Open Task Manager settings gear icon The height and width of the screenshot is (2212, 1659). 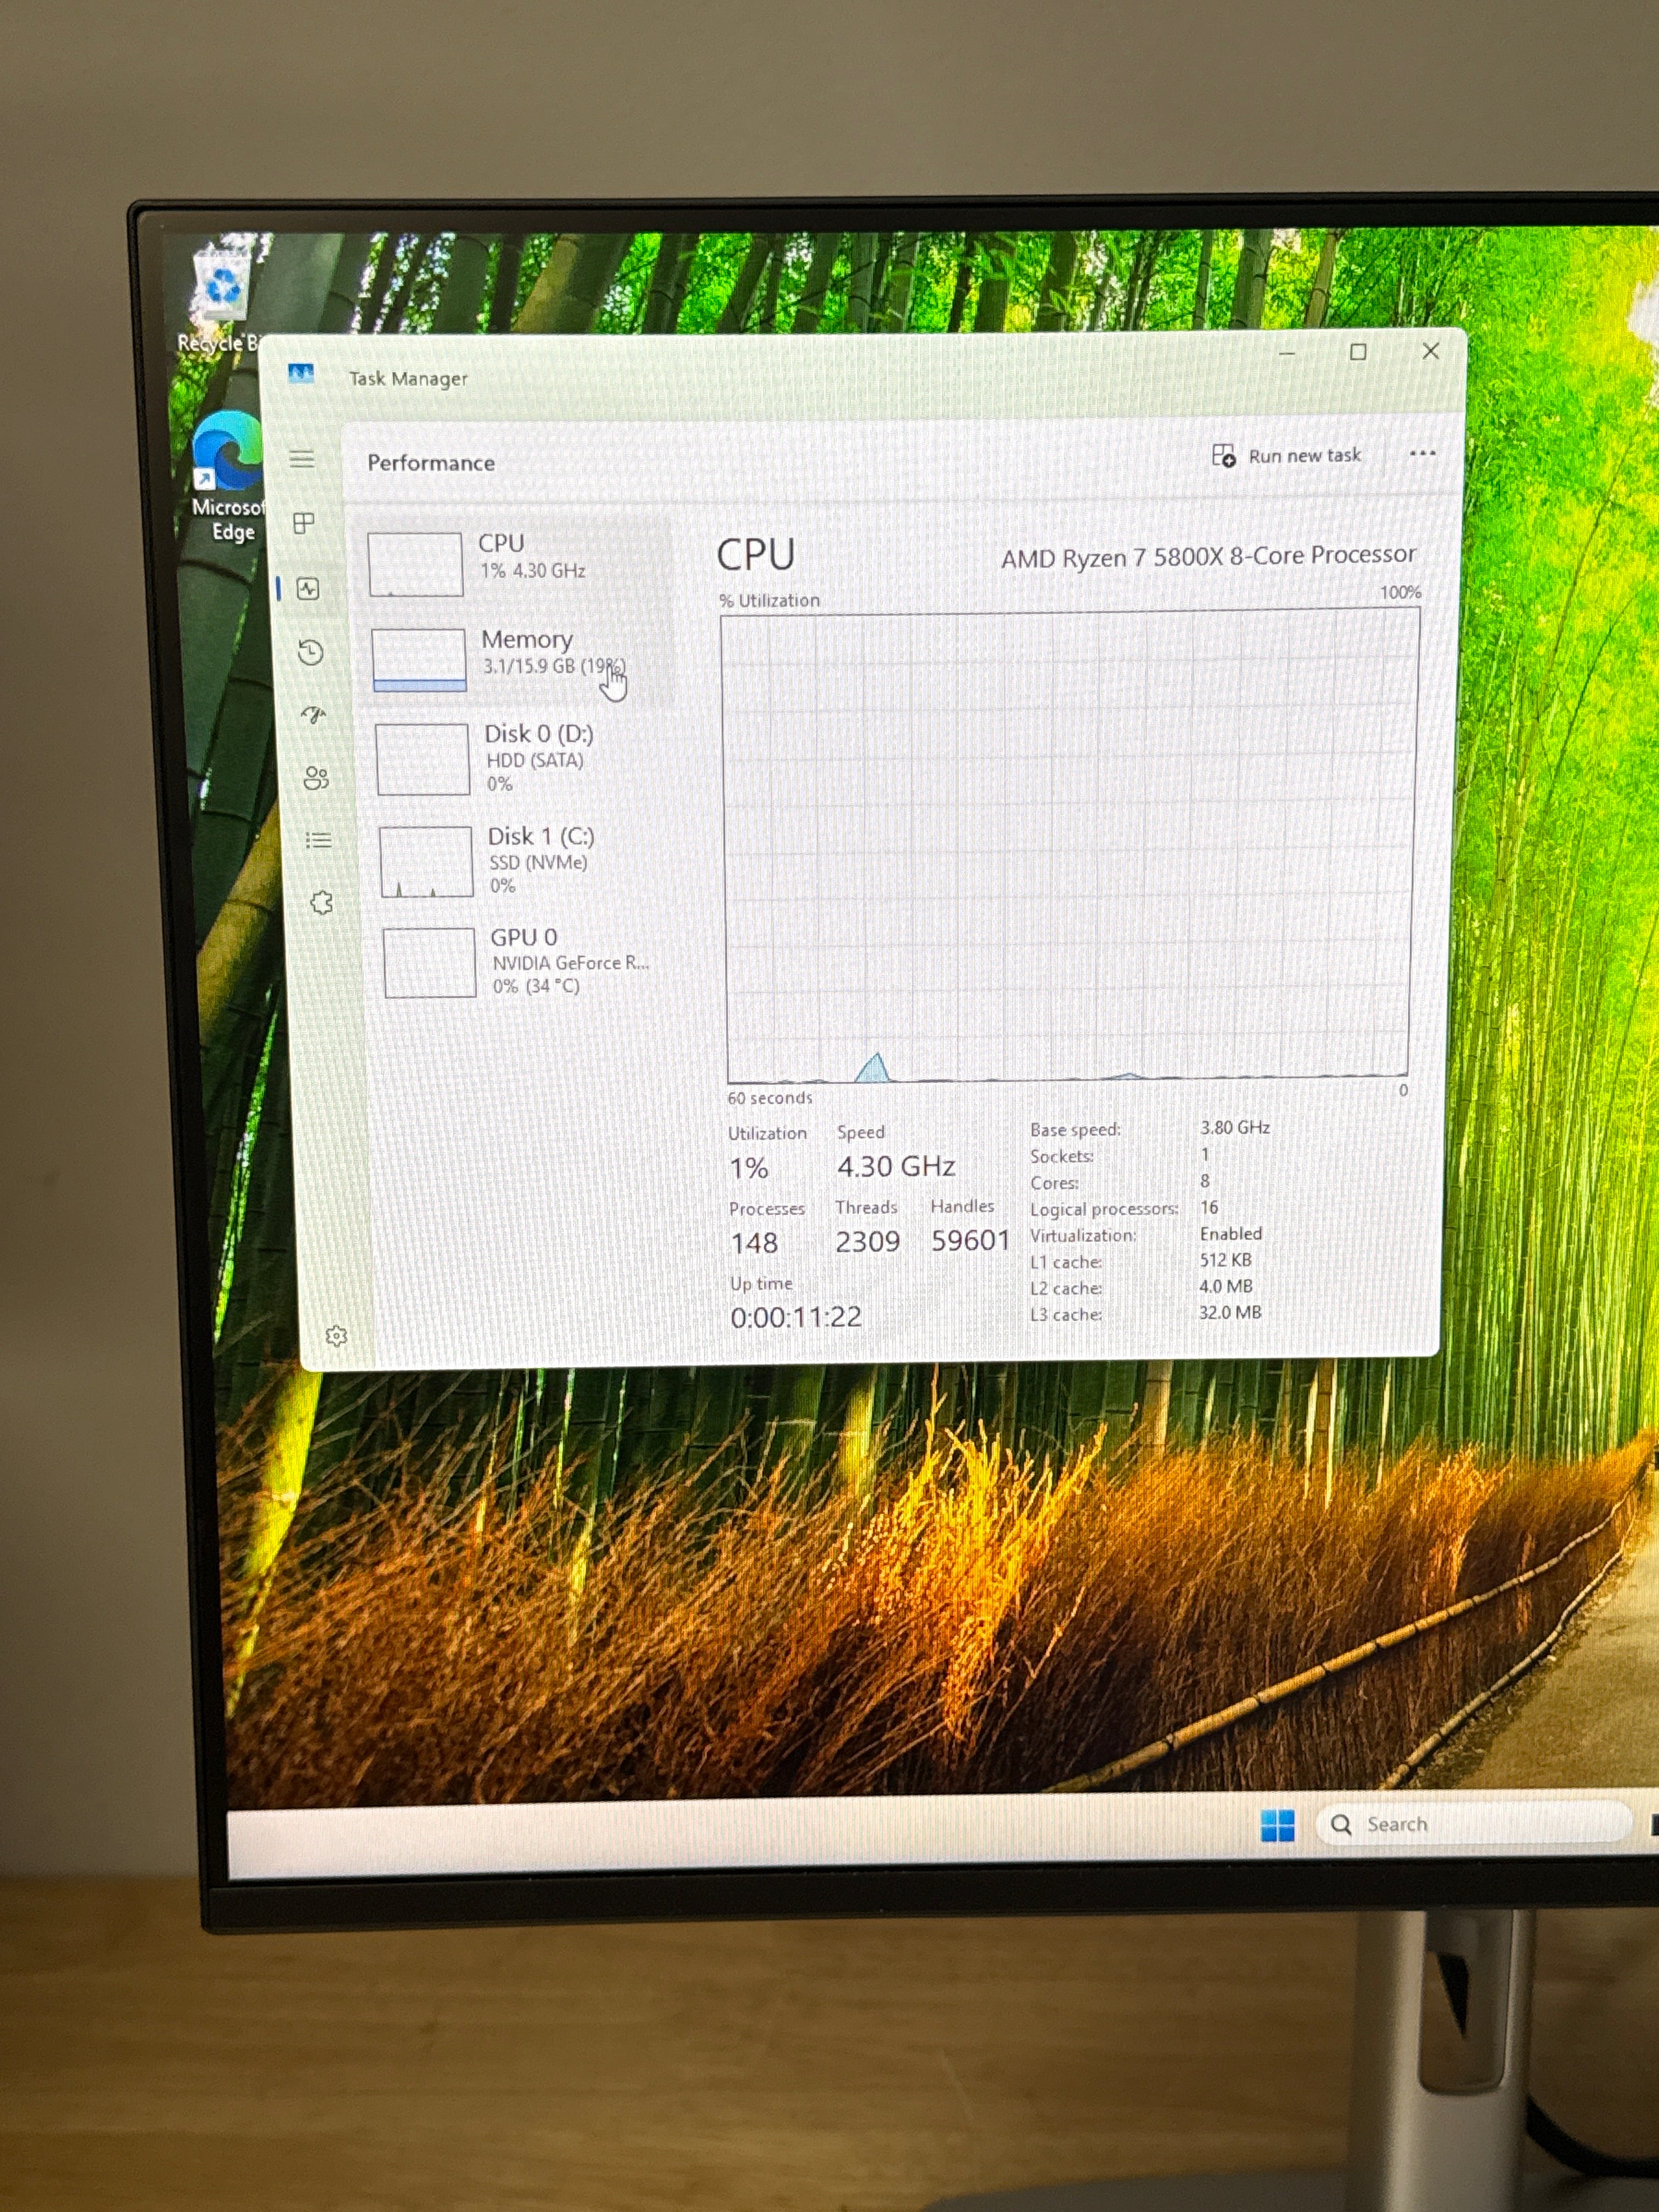coord(336,1336)
